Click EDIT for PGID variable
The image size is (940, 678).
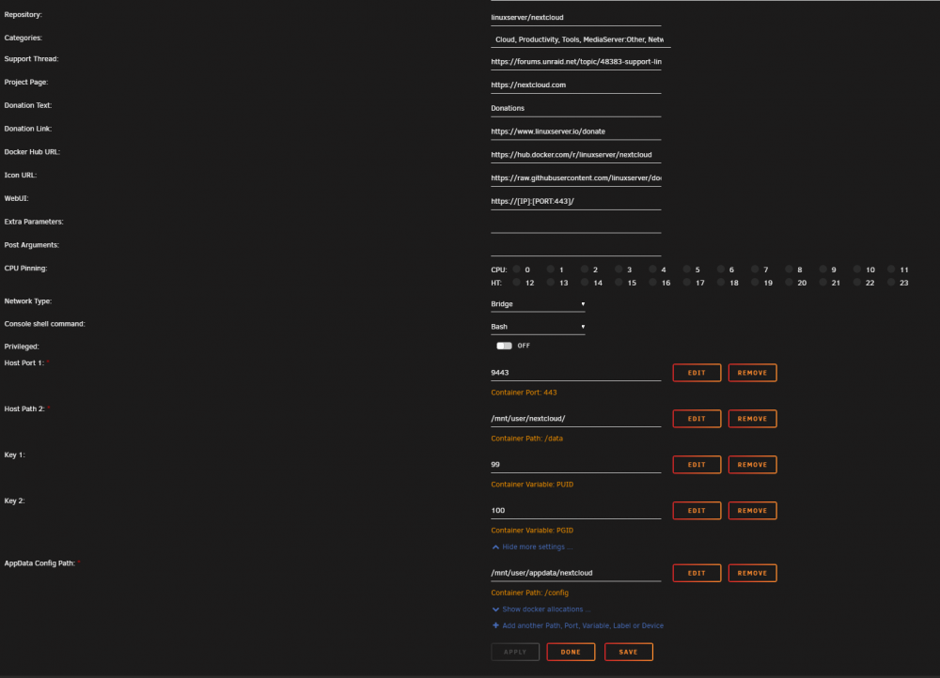click(697, 510)
